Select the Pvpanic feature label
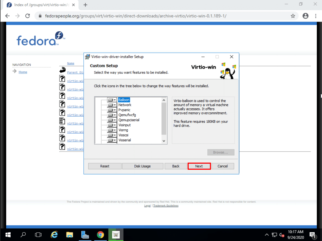 tap(124, 110)
